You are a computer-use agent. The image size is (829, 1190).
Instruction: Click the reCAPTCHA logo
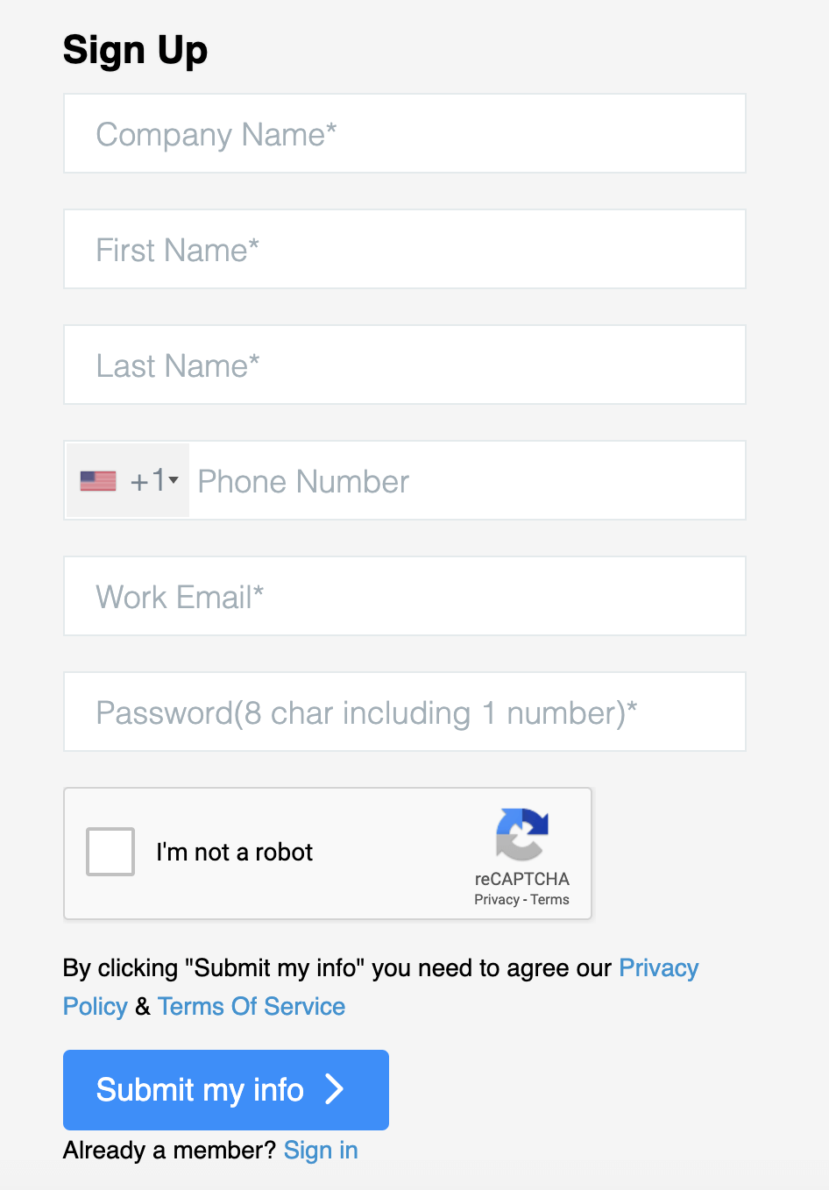[x=522, y=834]
